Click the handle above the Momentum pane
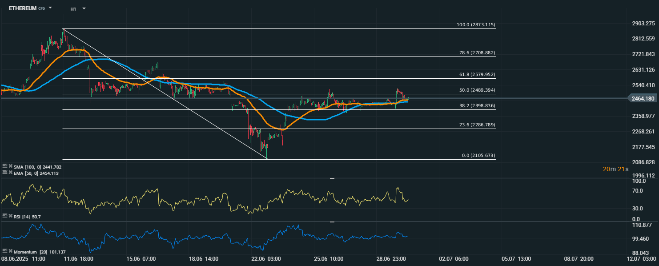The height and width of the screenshot is (266, 659). 332,222
